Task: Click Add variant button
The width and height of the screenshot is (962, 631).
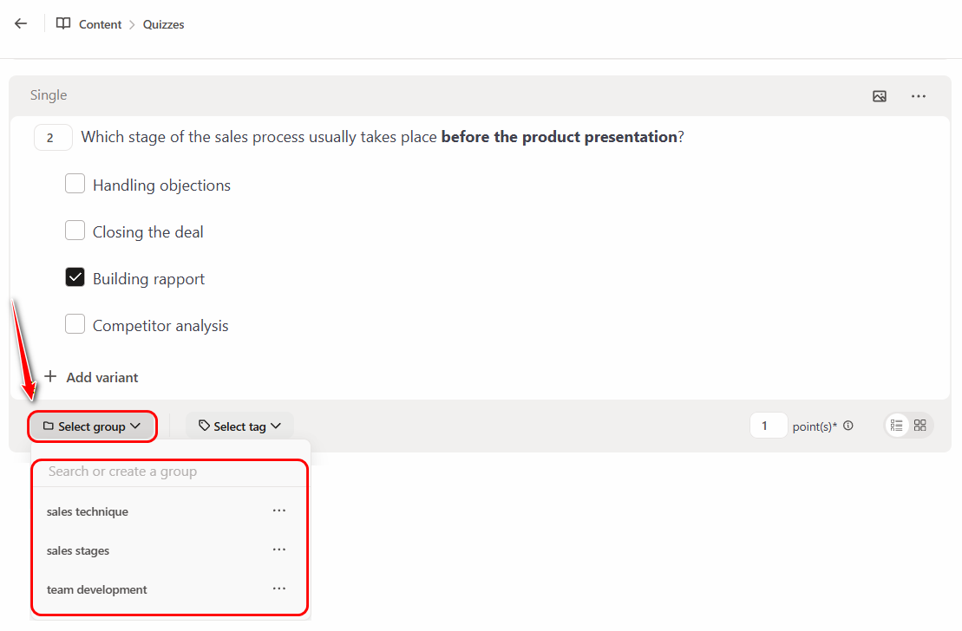Action: pos(92,377)
